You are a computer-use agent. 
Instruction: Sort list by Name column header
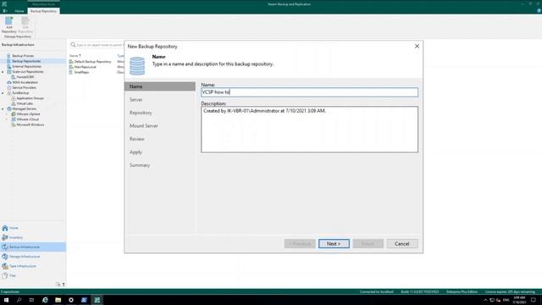click(x=75, y=56)
